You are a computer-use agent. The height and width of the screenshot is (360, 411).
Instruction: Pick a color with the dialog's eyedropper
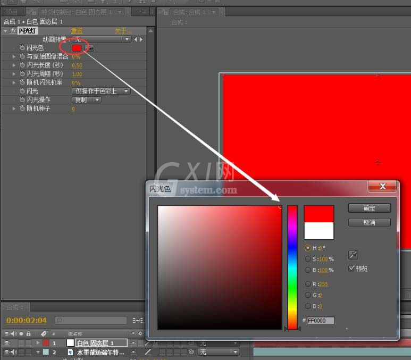click(x=353, y=255)
